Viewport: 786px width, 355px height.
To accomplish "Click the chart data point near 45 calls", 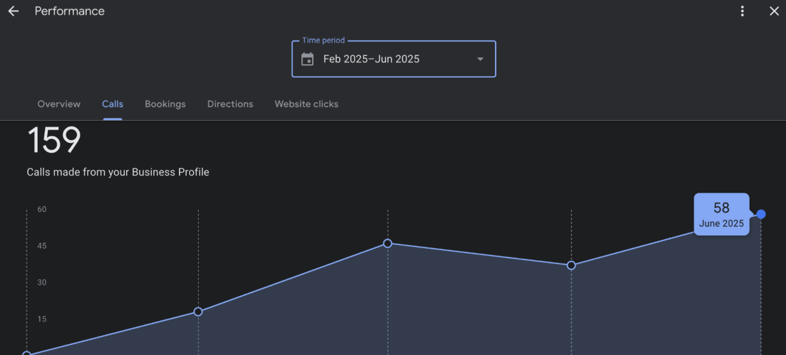I will point(387,244).
